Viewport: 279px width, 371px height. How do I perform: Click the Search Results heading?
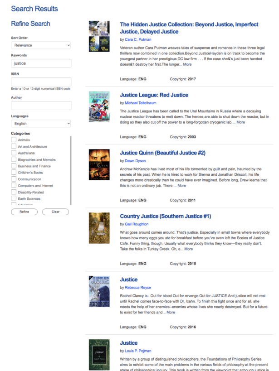[34, 9]
